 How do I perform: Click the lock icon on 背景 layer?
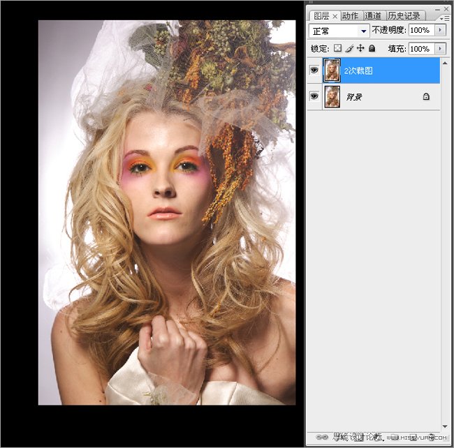[x=426, y=97]
